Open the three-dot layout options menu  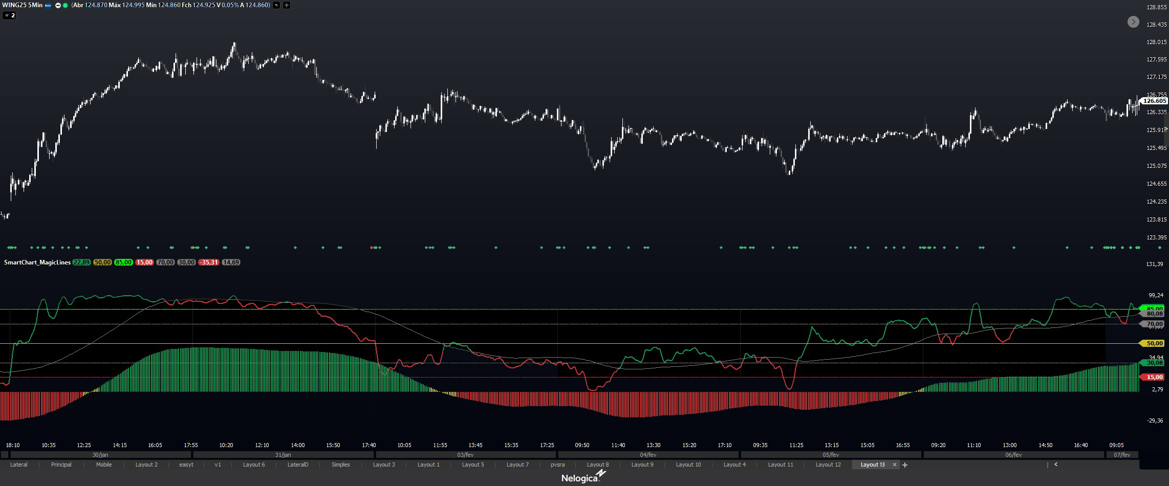coord(1047,465)
